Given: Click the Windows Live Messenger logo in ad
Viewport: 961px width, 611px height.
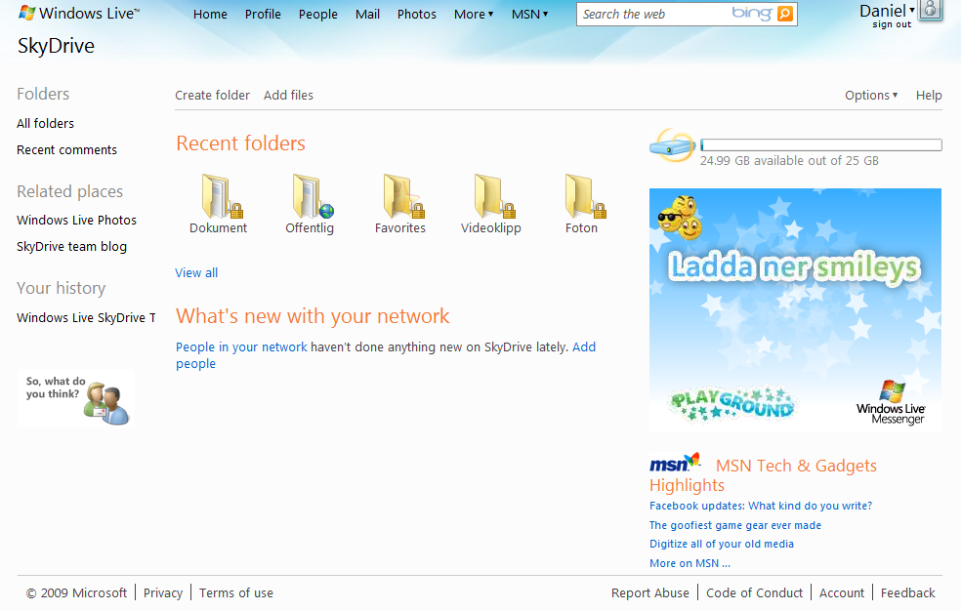Looking at the screenshot, I should point(891,403).
